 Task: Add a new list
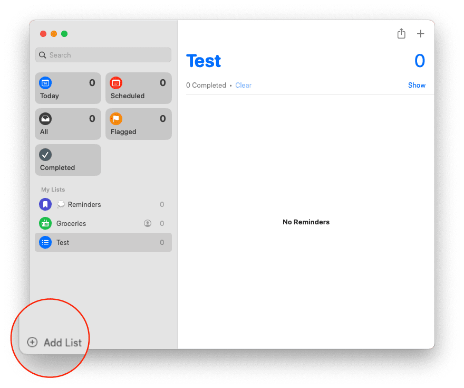54,343
